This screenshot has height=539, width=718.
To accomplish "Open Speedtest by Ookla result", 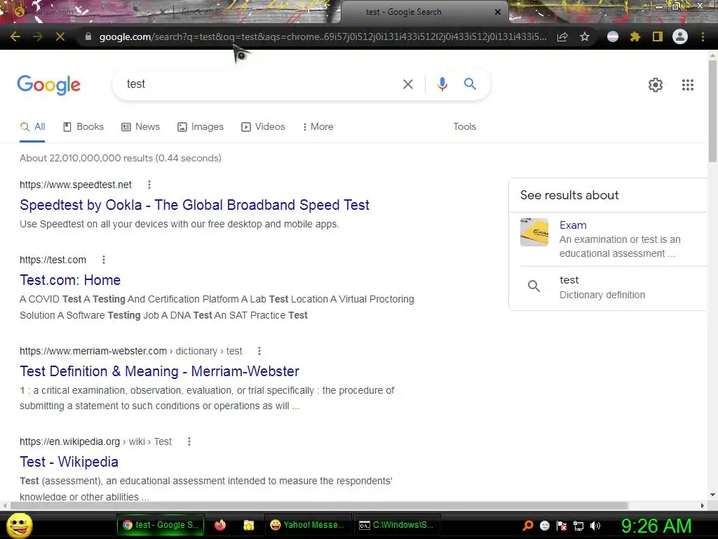I will point(194,205).
